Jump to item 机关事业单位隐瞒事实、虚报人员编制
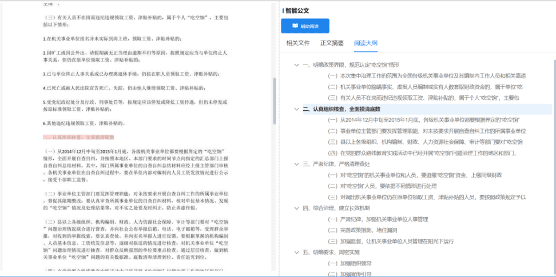Image resolution: width=556 pixels, height=277 pixels. pyautogui.click(x=426, y=87)
